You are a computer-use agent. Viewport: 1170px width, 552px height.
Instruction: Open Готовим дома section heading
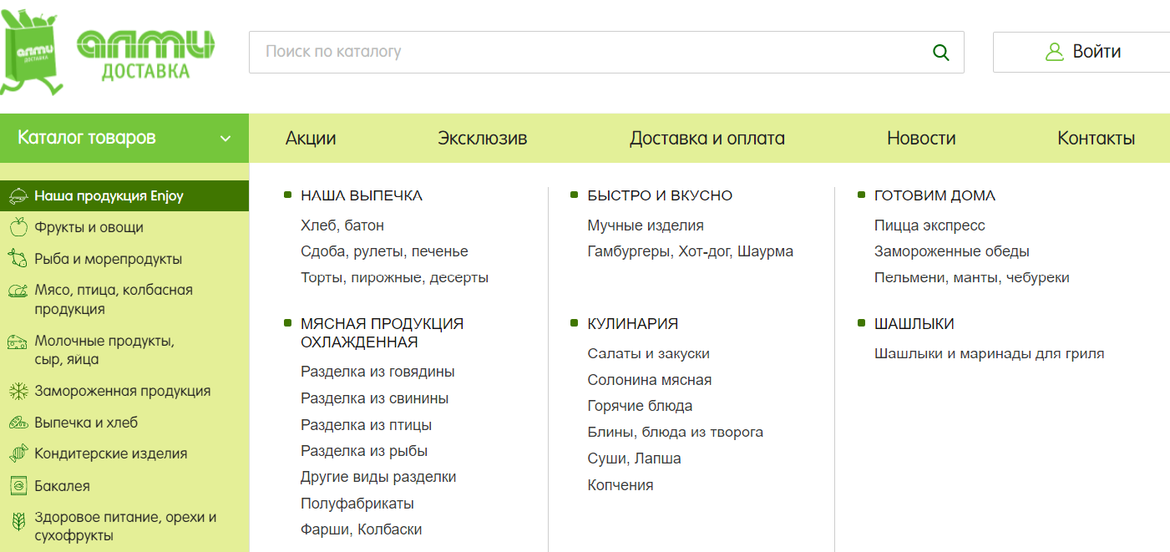click(x=935, y=195)
